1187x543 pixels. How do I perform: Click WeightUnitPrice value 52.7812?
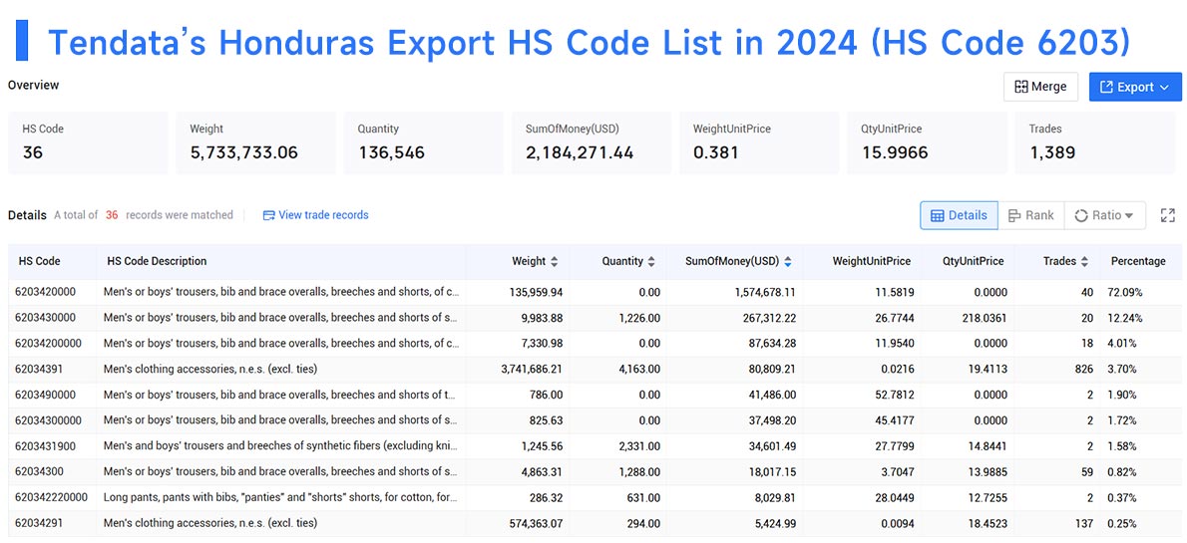(x=895, y=395)
